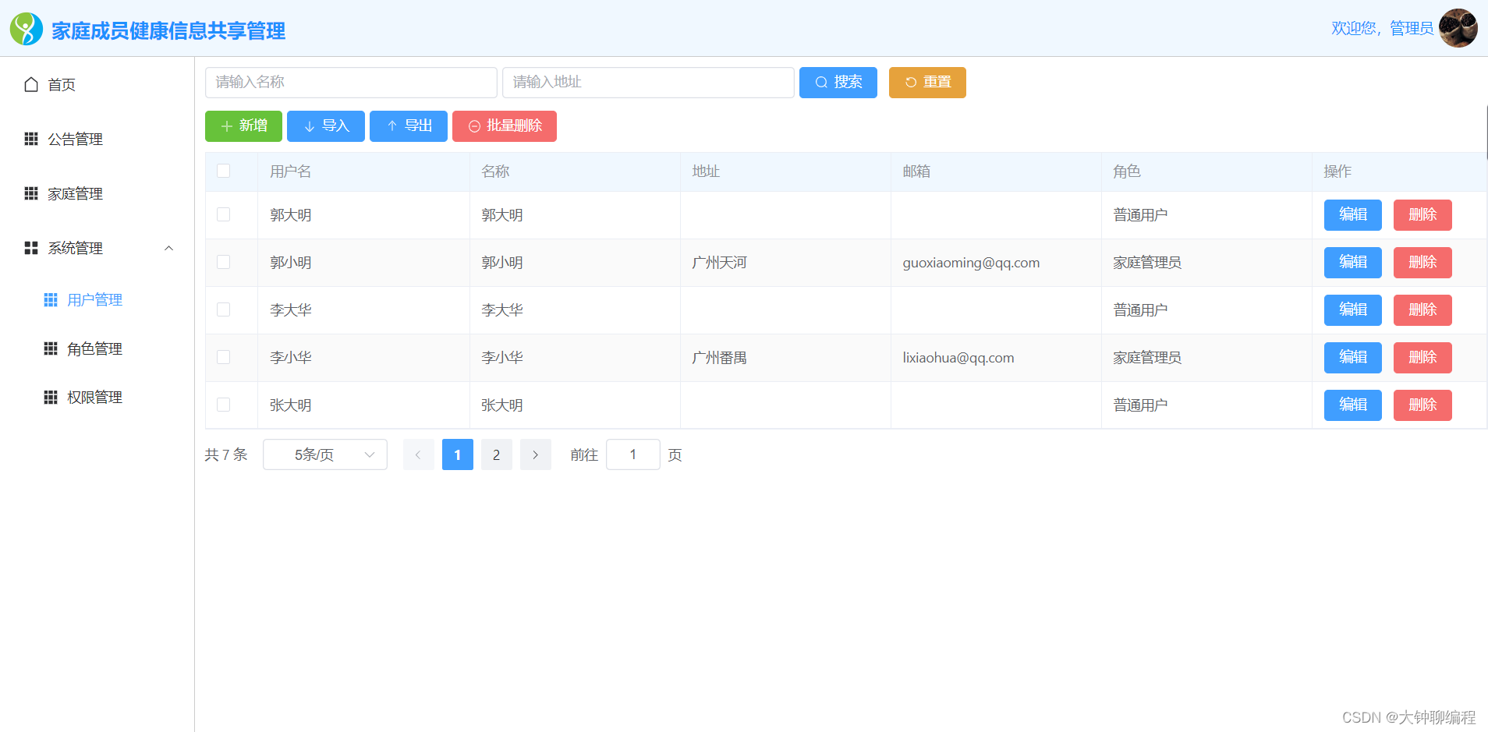
Task: Open the 公告管理 section icon in sidebar
Action: coord(31,139)
